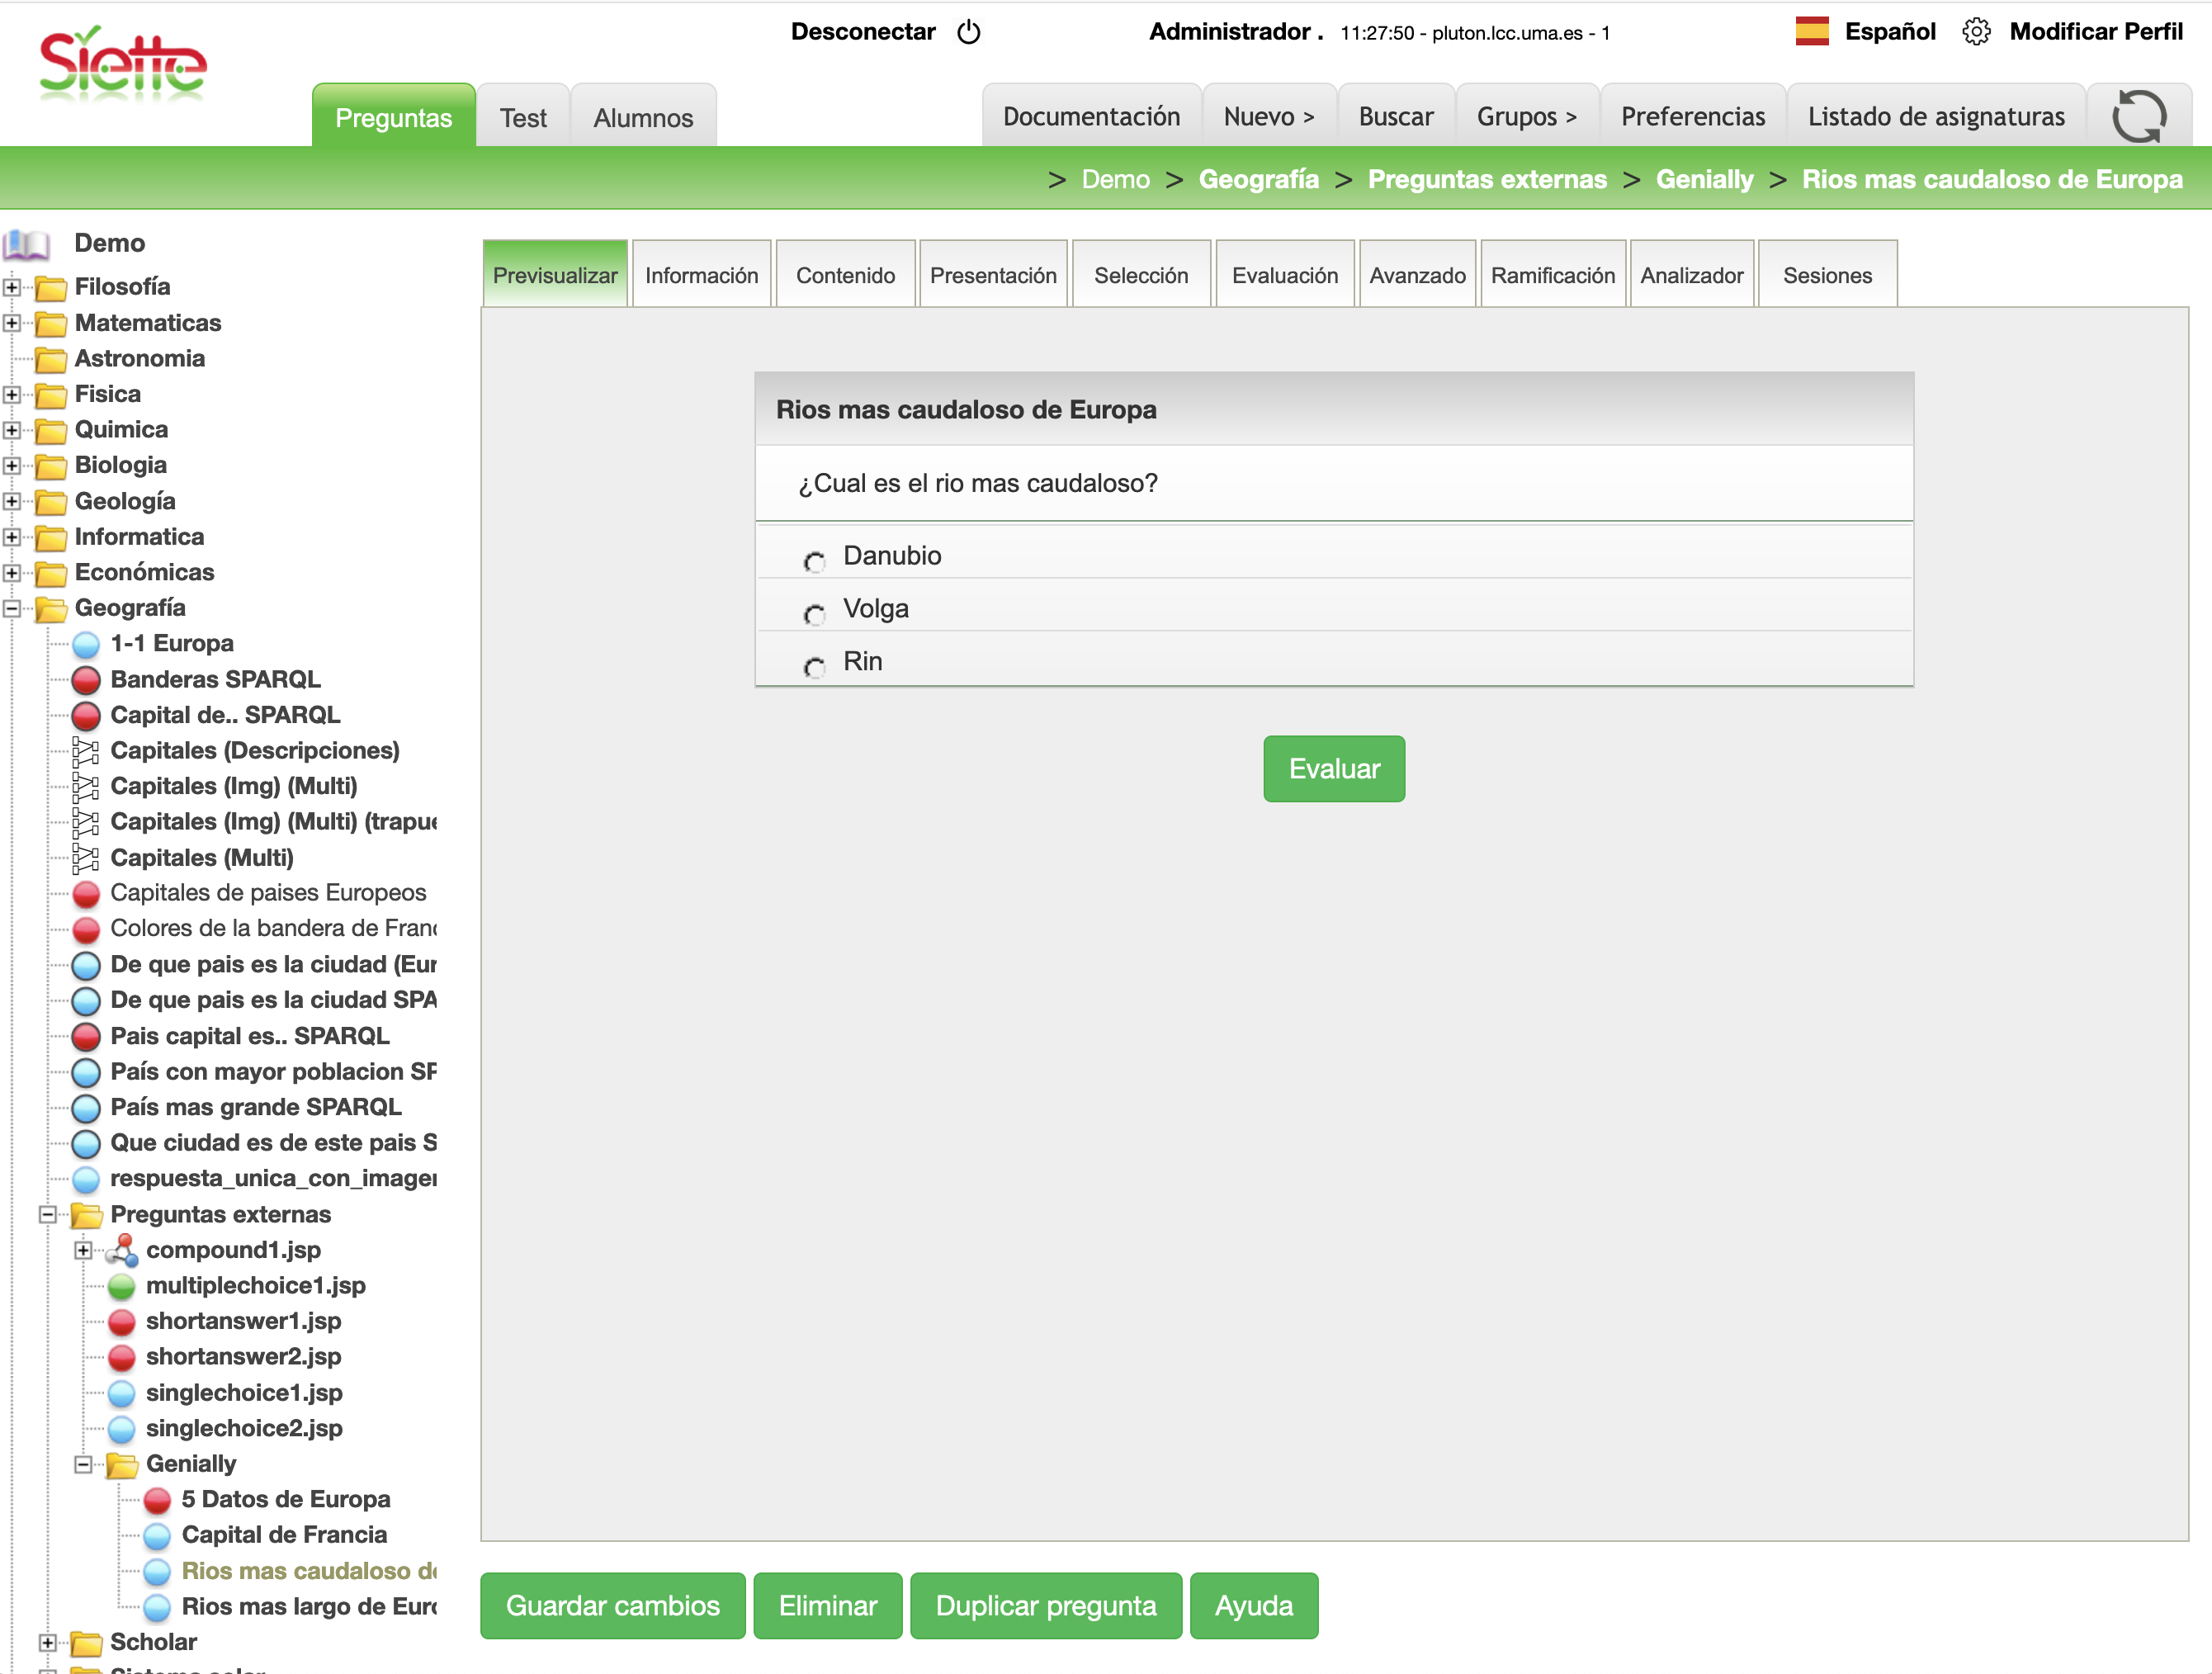Click the gear icon beside Modificar Perfil
Screen dimensions: 2212x1674
[x=1975, y=32]
